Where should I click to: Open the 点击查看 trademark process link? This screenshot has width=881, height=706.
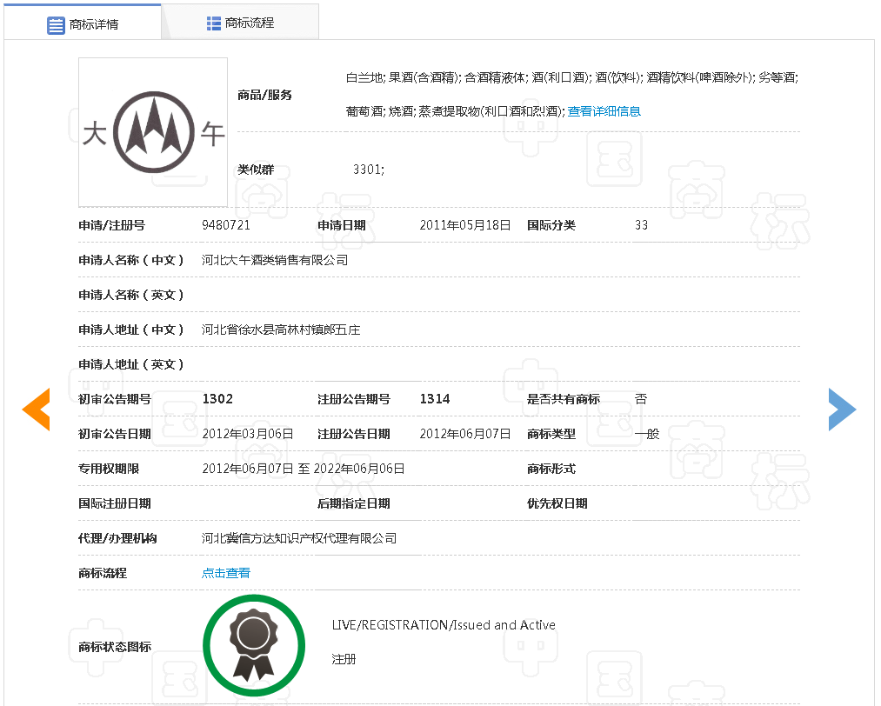[226, 573]
